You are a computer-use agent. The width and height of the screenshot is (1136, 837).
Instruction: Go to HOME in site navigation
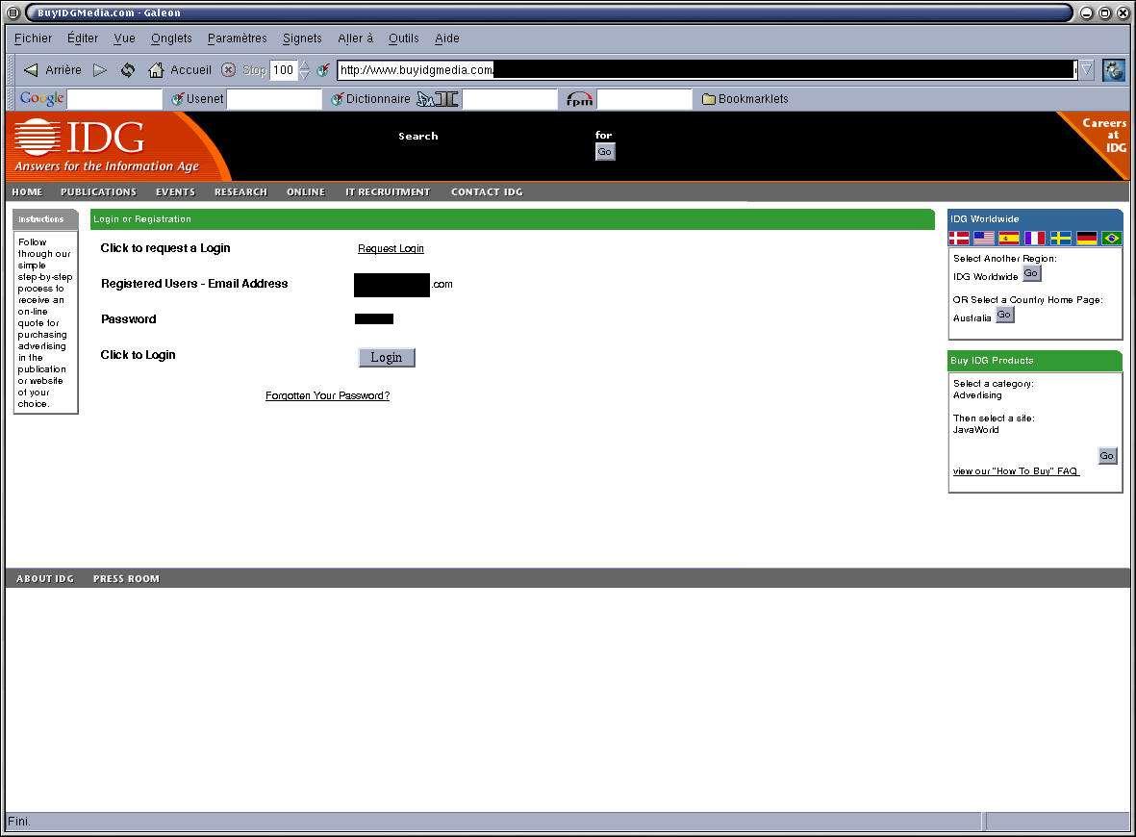28,192
